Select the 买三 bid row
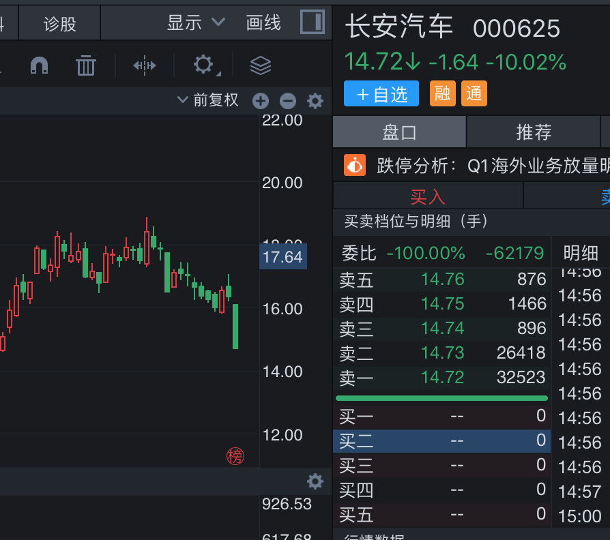This screenshot has height=540, width=610. [x=442, y=466]
